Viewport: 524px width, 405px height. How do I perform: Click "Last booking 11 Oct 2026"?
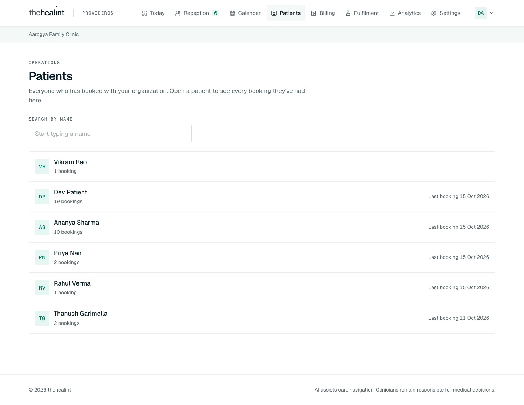pos(458,318)
